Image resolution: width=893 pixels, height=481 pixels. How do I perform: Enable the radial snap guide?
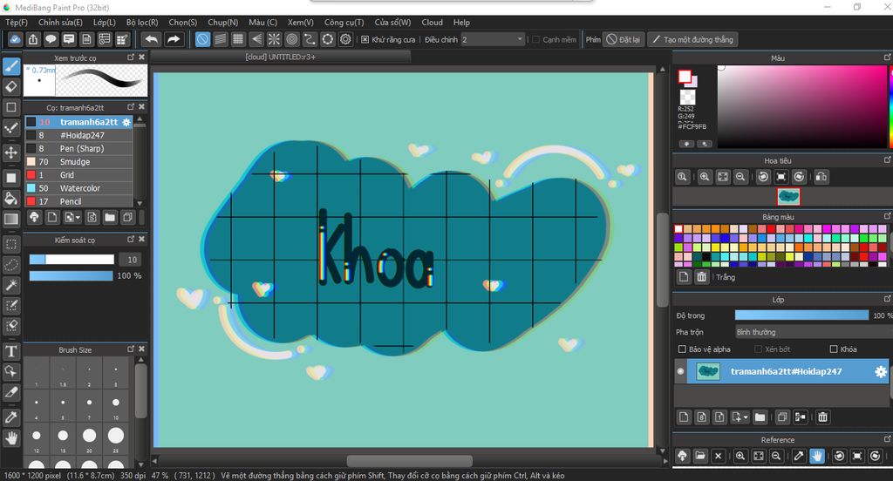point(274,39)
